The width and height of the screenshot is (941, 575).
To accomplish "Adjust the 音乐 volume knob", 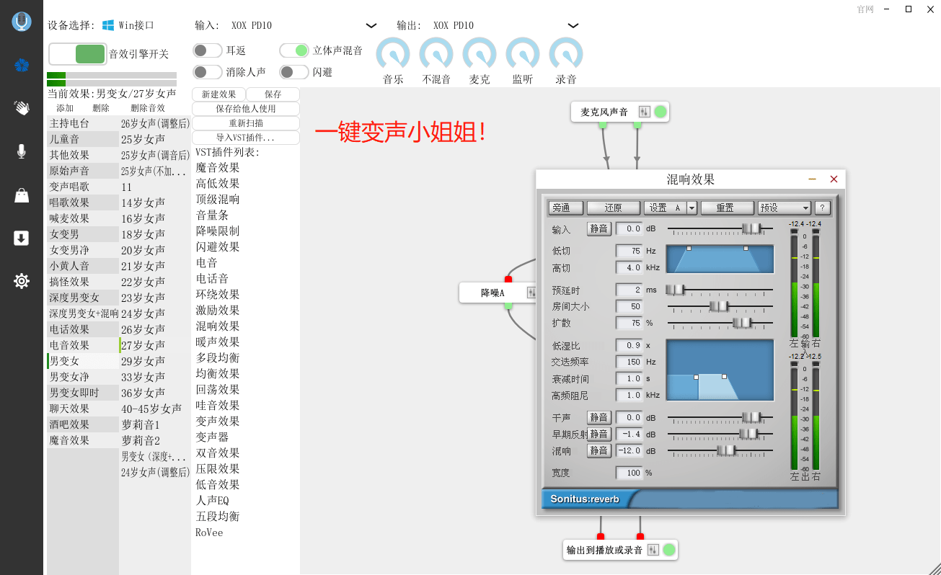I will coord(393,54).
